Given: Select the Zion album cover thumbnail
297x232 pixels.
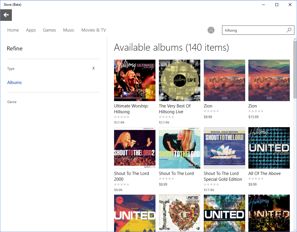Looking at the screenshot, I should (224, 80).
